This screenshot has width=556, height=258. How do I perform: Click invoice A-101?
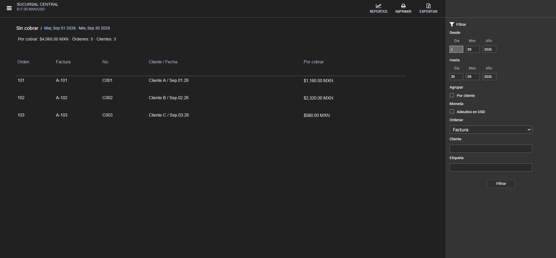click(61, 80)
